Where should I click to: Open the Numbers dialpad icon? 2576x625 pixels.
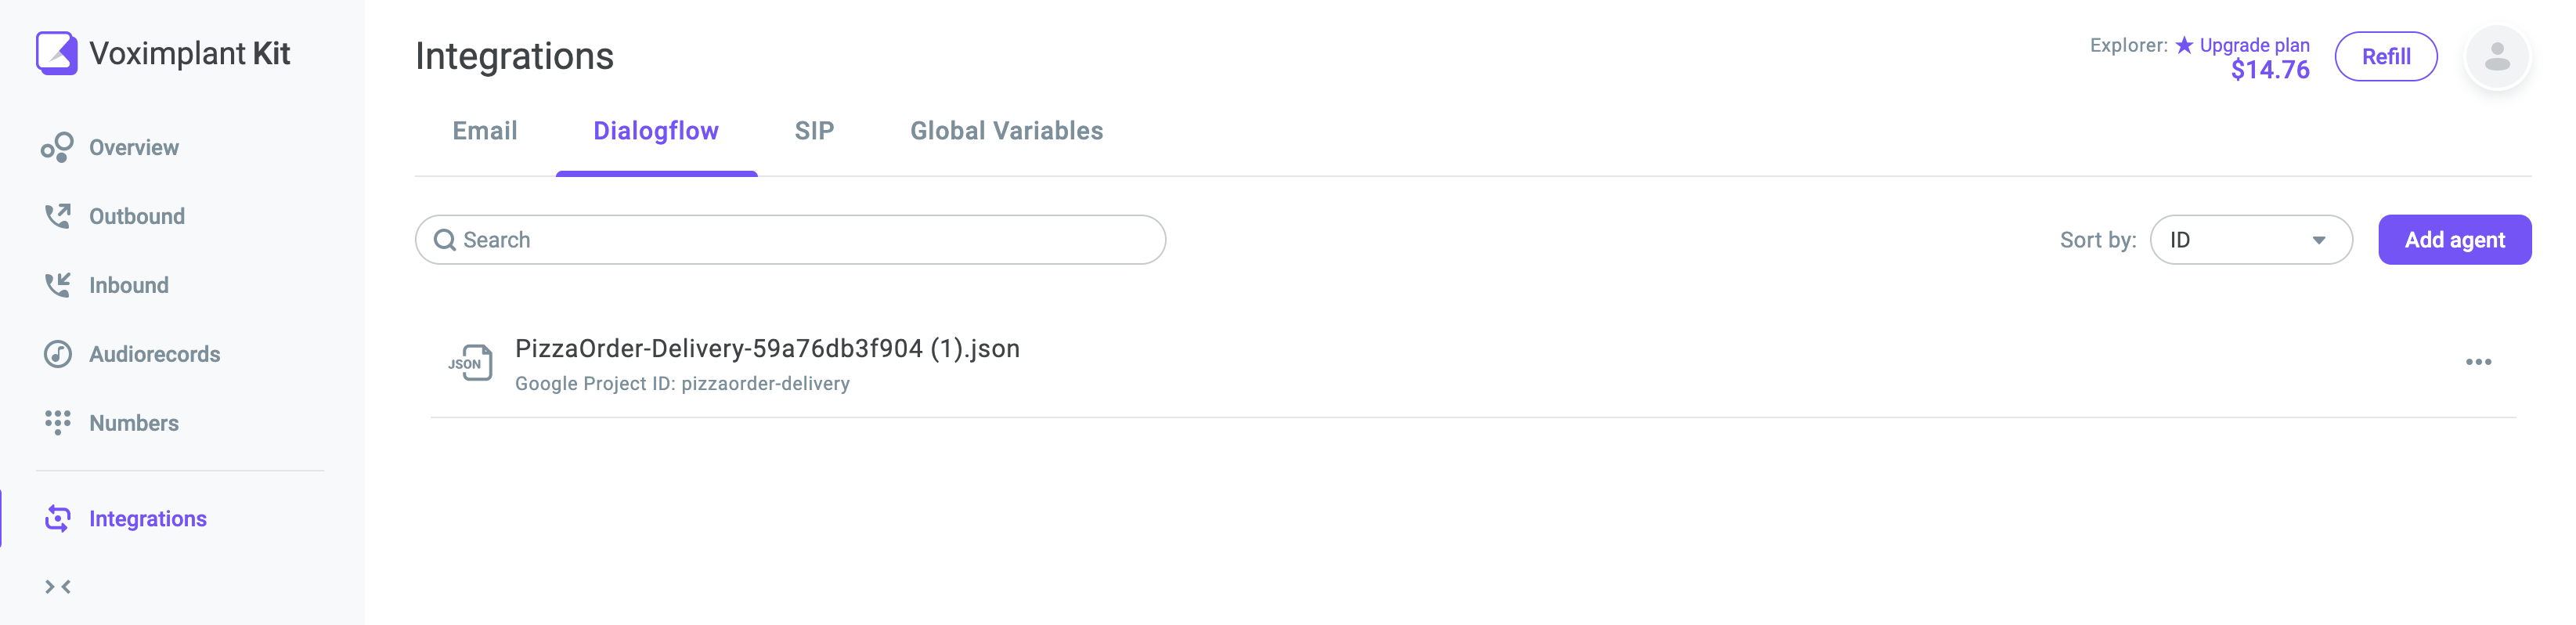tap(58, 423)
